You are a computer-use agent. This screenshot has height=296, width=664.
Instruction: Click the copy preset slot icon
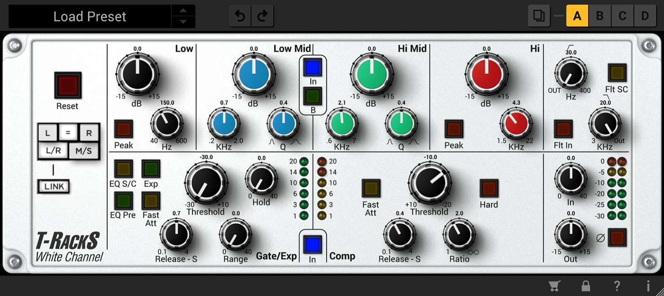pyautogui.click(x=539, y=16)
